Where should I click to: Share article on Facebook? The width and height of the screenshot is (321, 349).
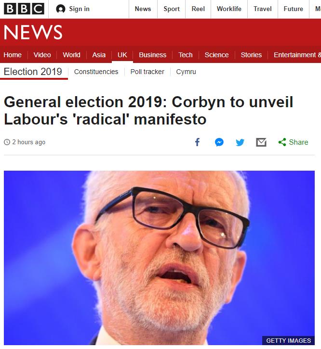tap(197, 142)
